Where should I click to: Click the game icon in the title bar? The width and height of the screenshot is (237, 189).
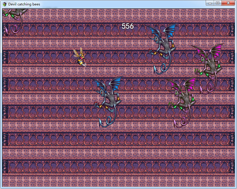click(5, 4)
